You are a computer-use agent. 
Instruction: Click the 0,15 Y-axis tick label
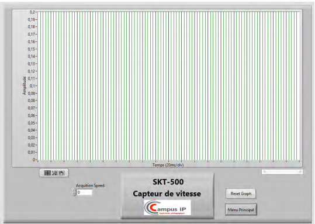click(x=32, y=49)
